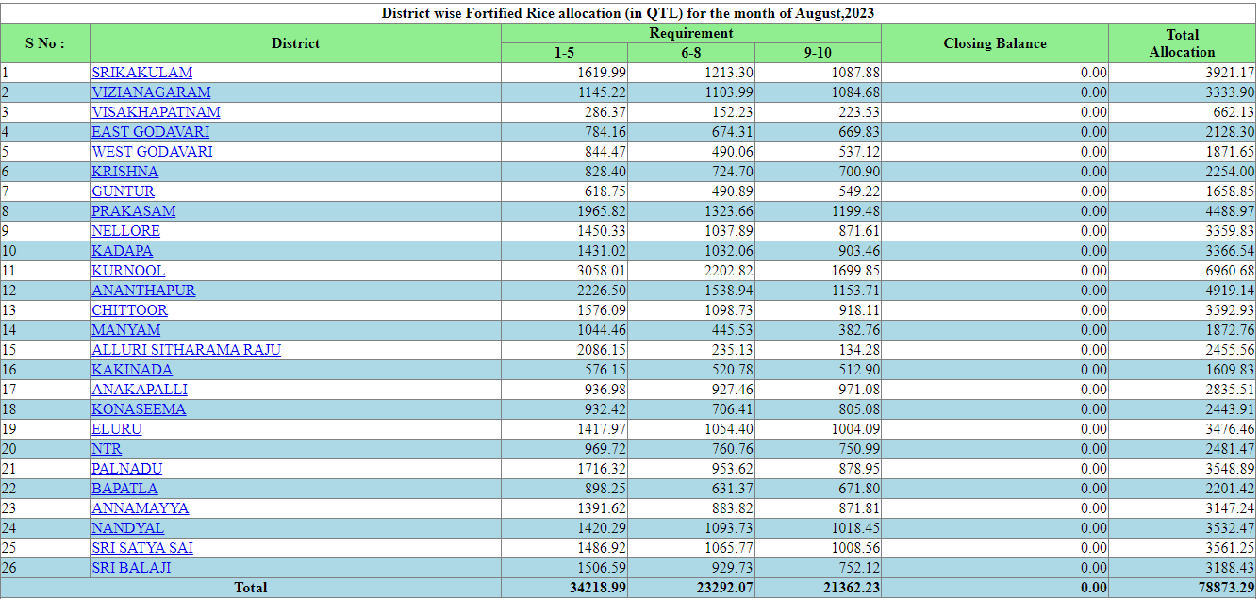Select Kurnool total allocation 6960.68
The height and width of the screenshot is (599, 1259).
pyautogui.click(x=1231, y=271)
